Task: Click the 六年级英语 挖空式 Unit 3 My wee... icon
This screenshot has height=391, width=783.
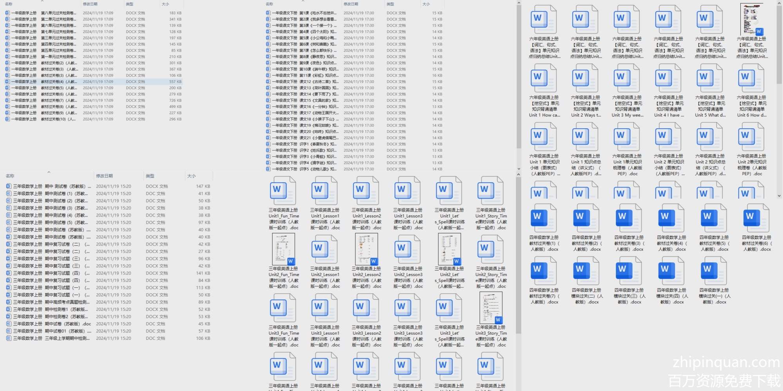Action: click(627, 78)
